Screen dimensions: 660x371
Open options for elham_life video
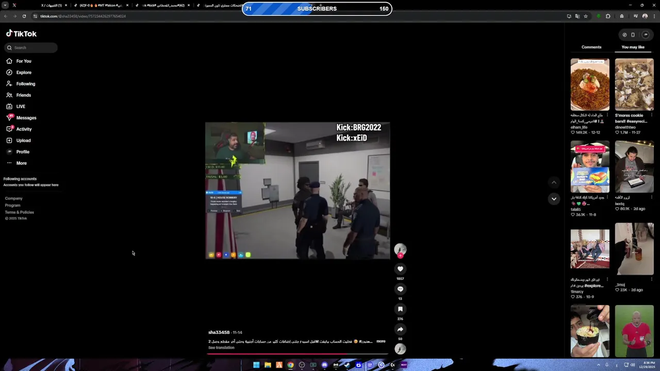pyautogui.click(x=607, y=115)
